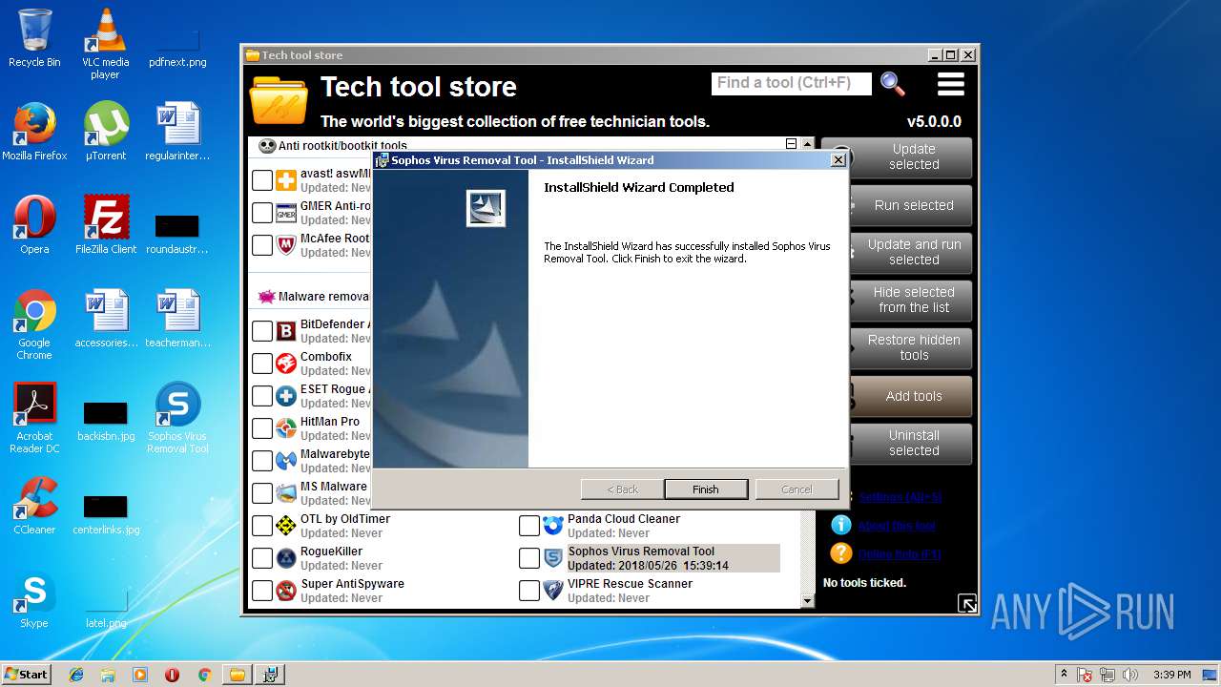Open the Online help (F1) link
1221x687 pixels.
tap(901, 554)
